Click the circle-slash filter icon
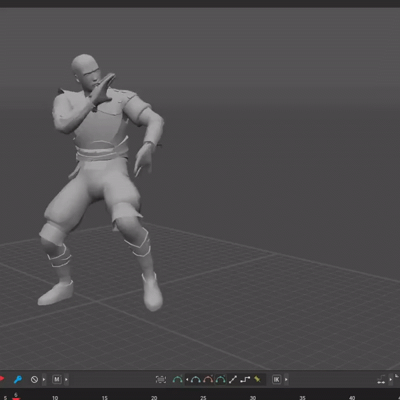Viewport: 400px width, 400px height. (35, 379)
